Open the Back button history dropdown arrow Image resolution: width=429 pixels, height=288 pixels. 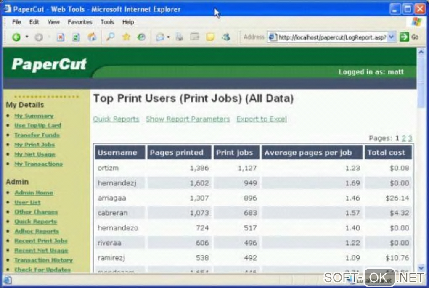[x=27, y=37]
